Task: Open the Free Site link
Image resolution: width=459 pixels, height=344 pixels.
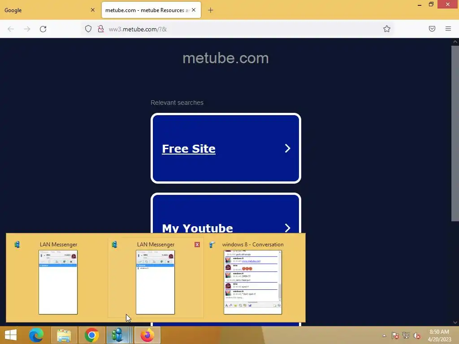Action: coord(189,149)
